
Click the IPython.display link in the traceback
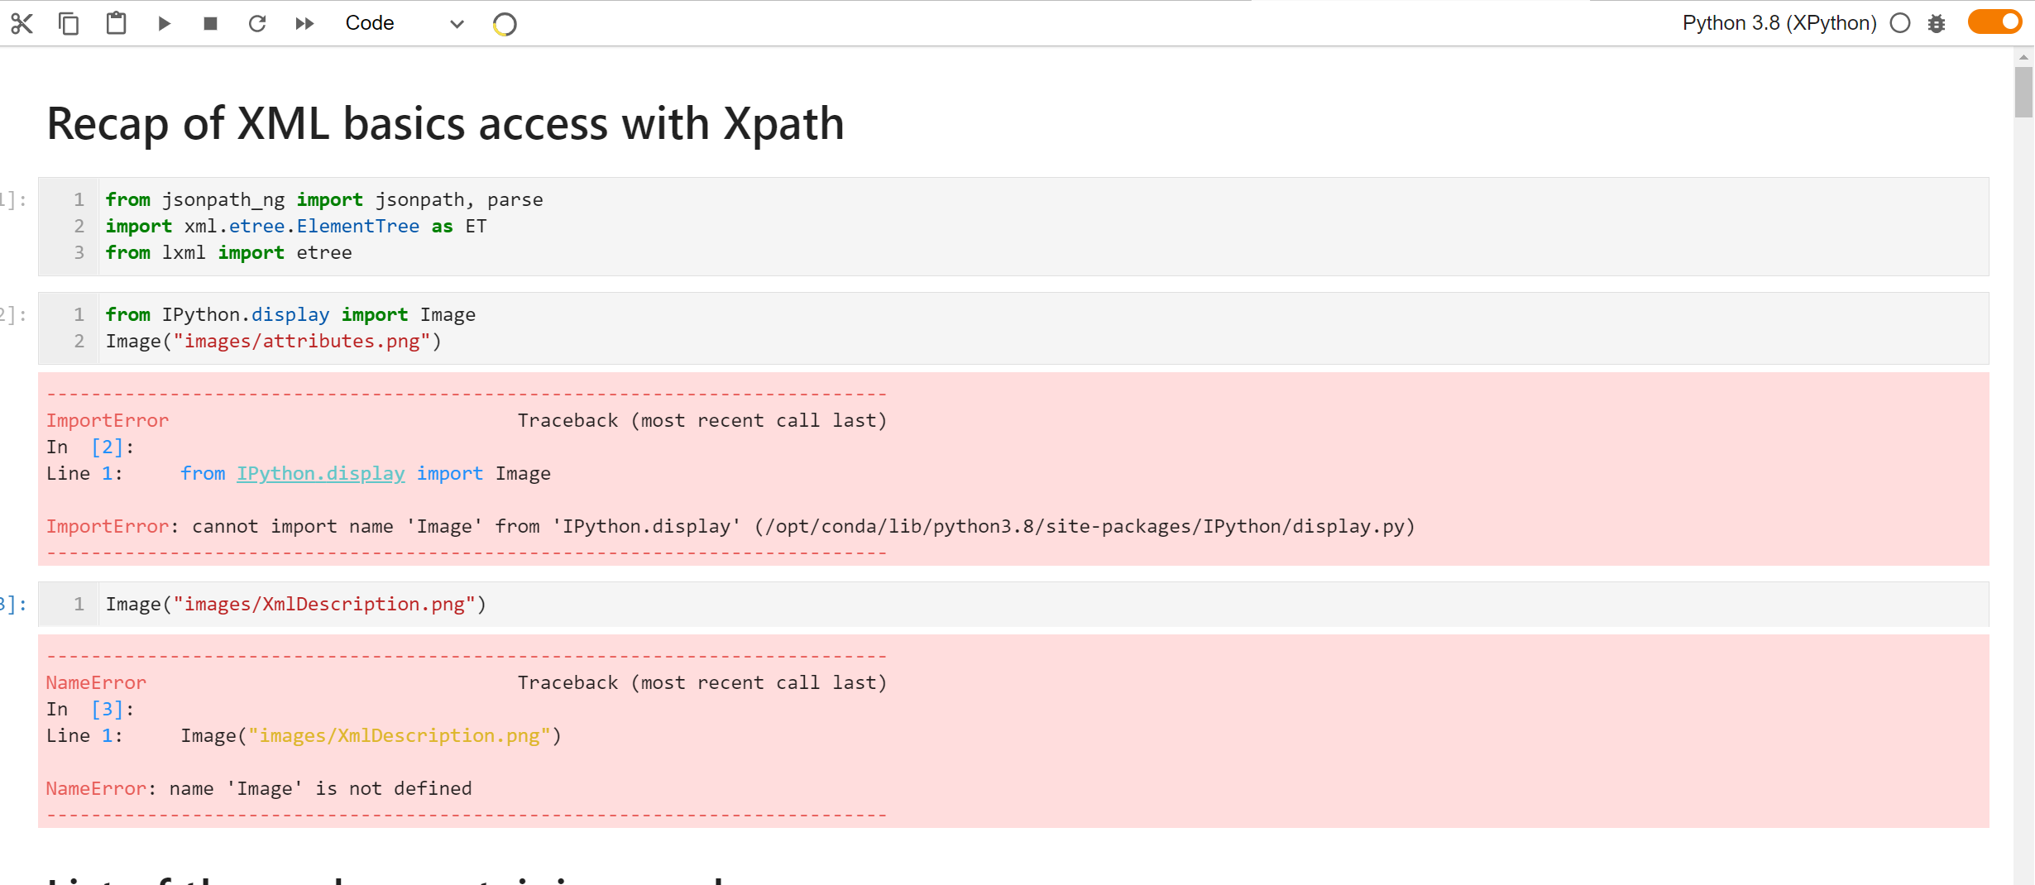pos(321,473)
